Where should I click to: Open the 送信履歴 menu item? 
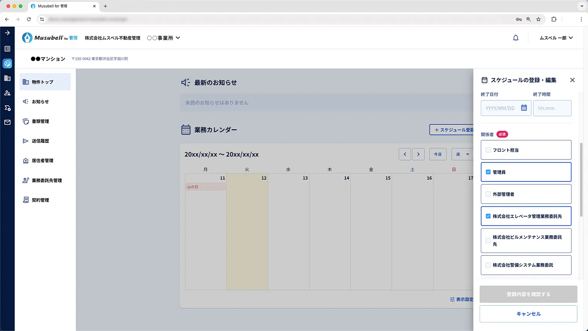pos(40,141)
